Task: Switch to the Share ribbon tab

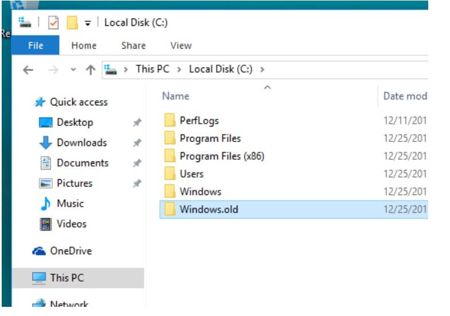Action: [134, 46]
